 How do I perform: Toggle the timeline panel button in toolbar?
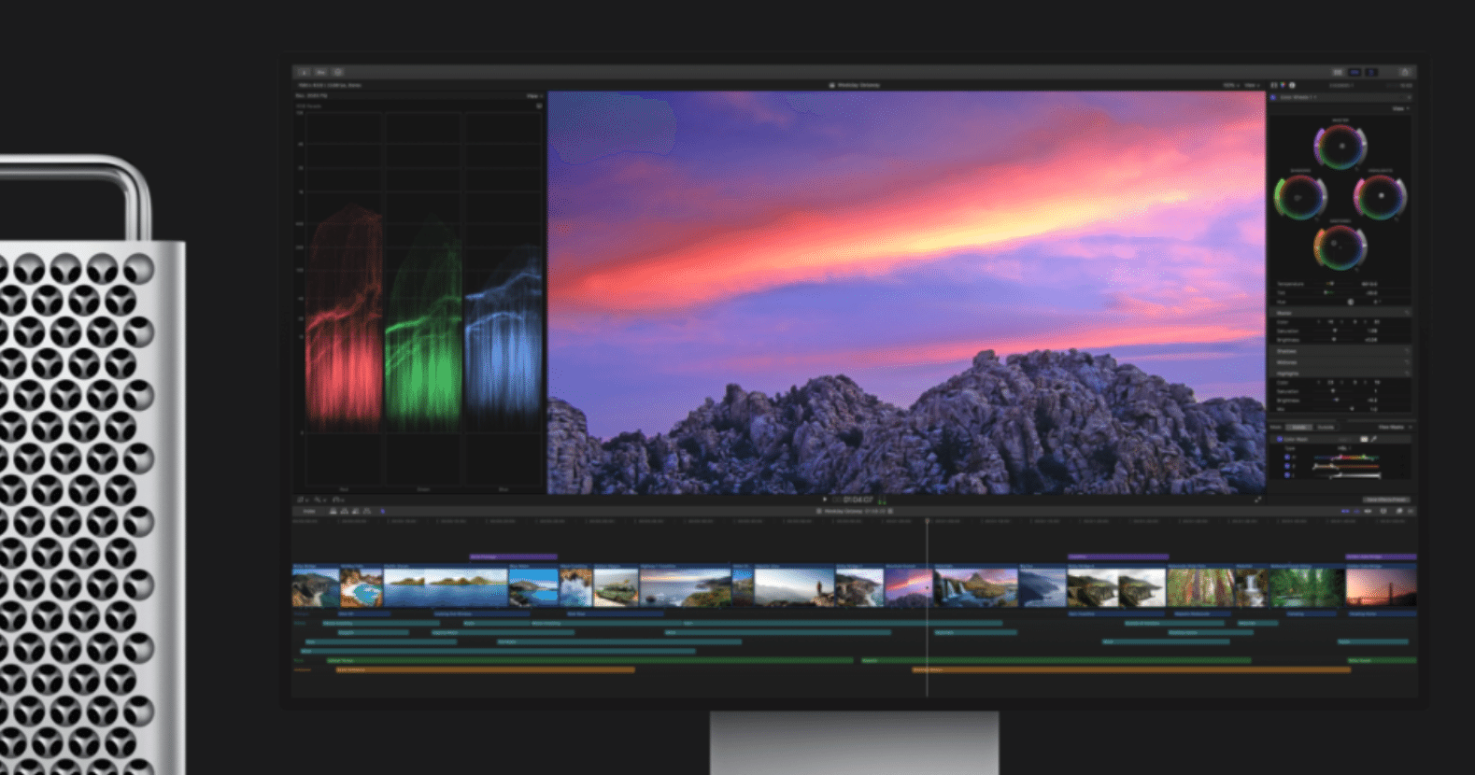coord(1354,72)
